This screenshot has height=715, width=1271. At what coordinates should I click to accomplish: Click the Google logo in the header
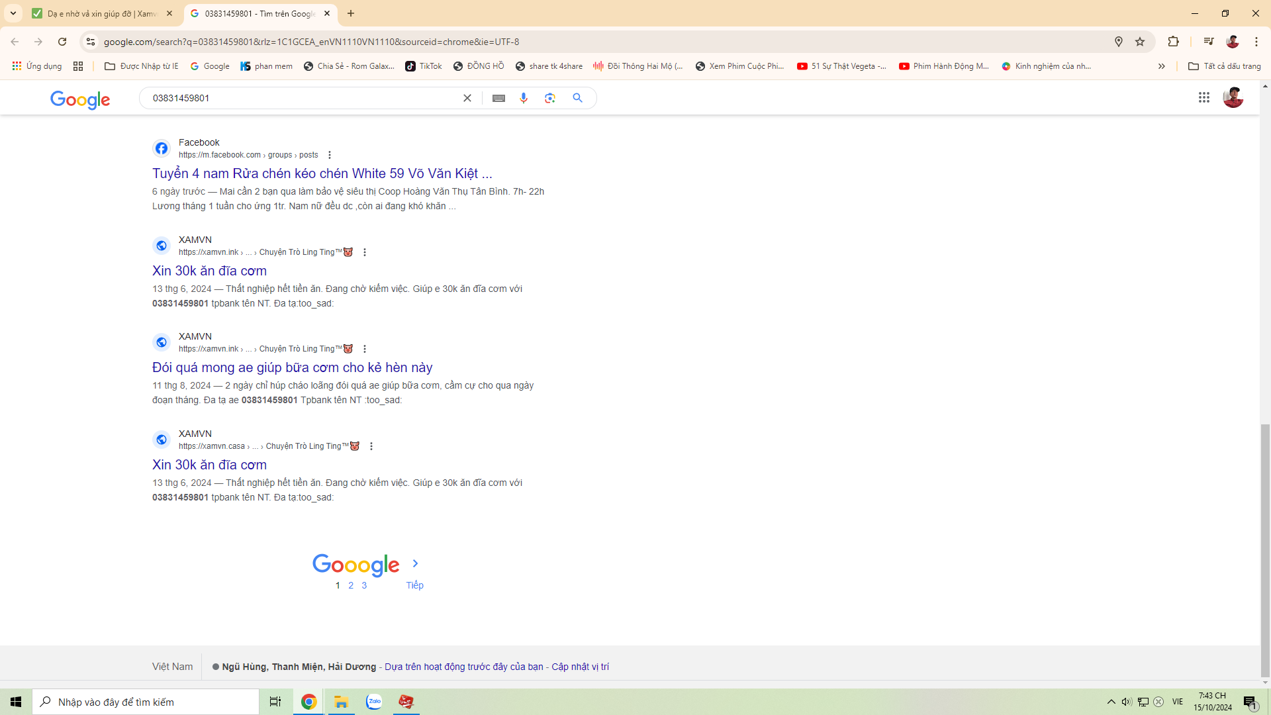(80, 99)
